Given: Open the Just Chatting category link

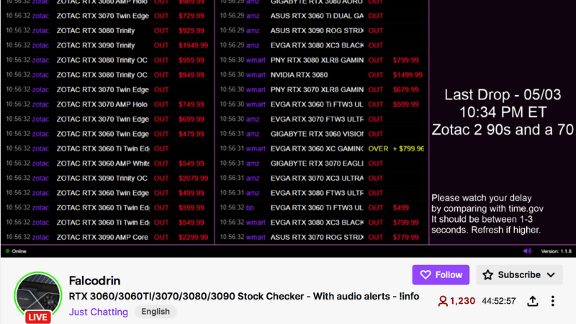Looking at the screenshot, I should pyautogui.click(x=99, y=312).
